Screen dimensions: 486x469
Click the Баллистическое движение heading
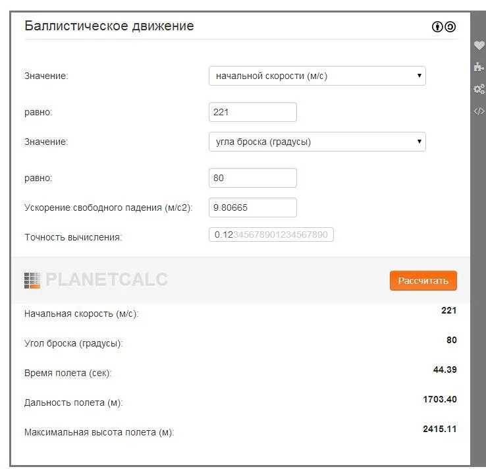(109, 26)
